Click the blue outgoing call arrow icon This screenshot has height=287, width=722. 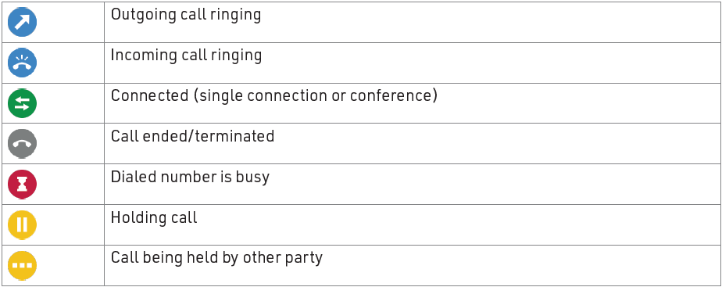click(22, 22)
